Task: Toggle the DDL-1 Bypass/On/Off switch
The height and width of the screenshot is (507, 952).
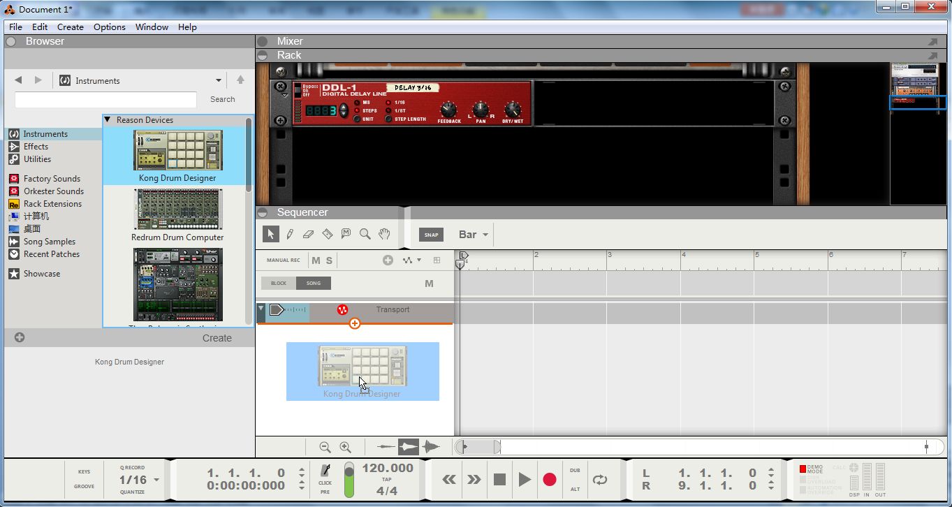Action: point(297,90)
